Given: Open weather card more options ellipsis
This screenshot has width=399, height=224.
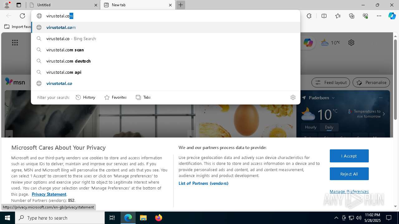Looking at the screenshot, I should pyautogui.click(x=381, y=98).
